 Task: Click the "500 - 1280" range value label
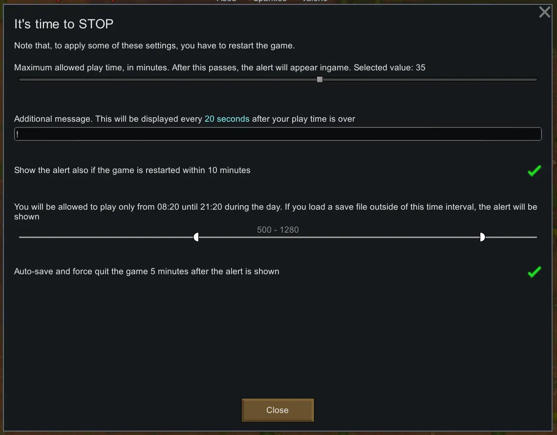[278, 230]
